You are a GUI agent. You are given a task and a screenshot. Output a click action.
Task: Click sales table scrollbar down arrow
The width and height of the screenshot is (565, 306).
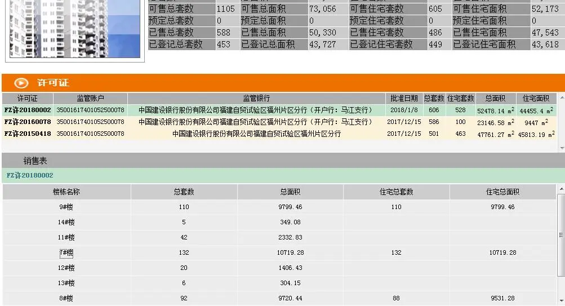click(561, 301)
